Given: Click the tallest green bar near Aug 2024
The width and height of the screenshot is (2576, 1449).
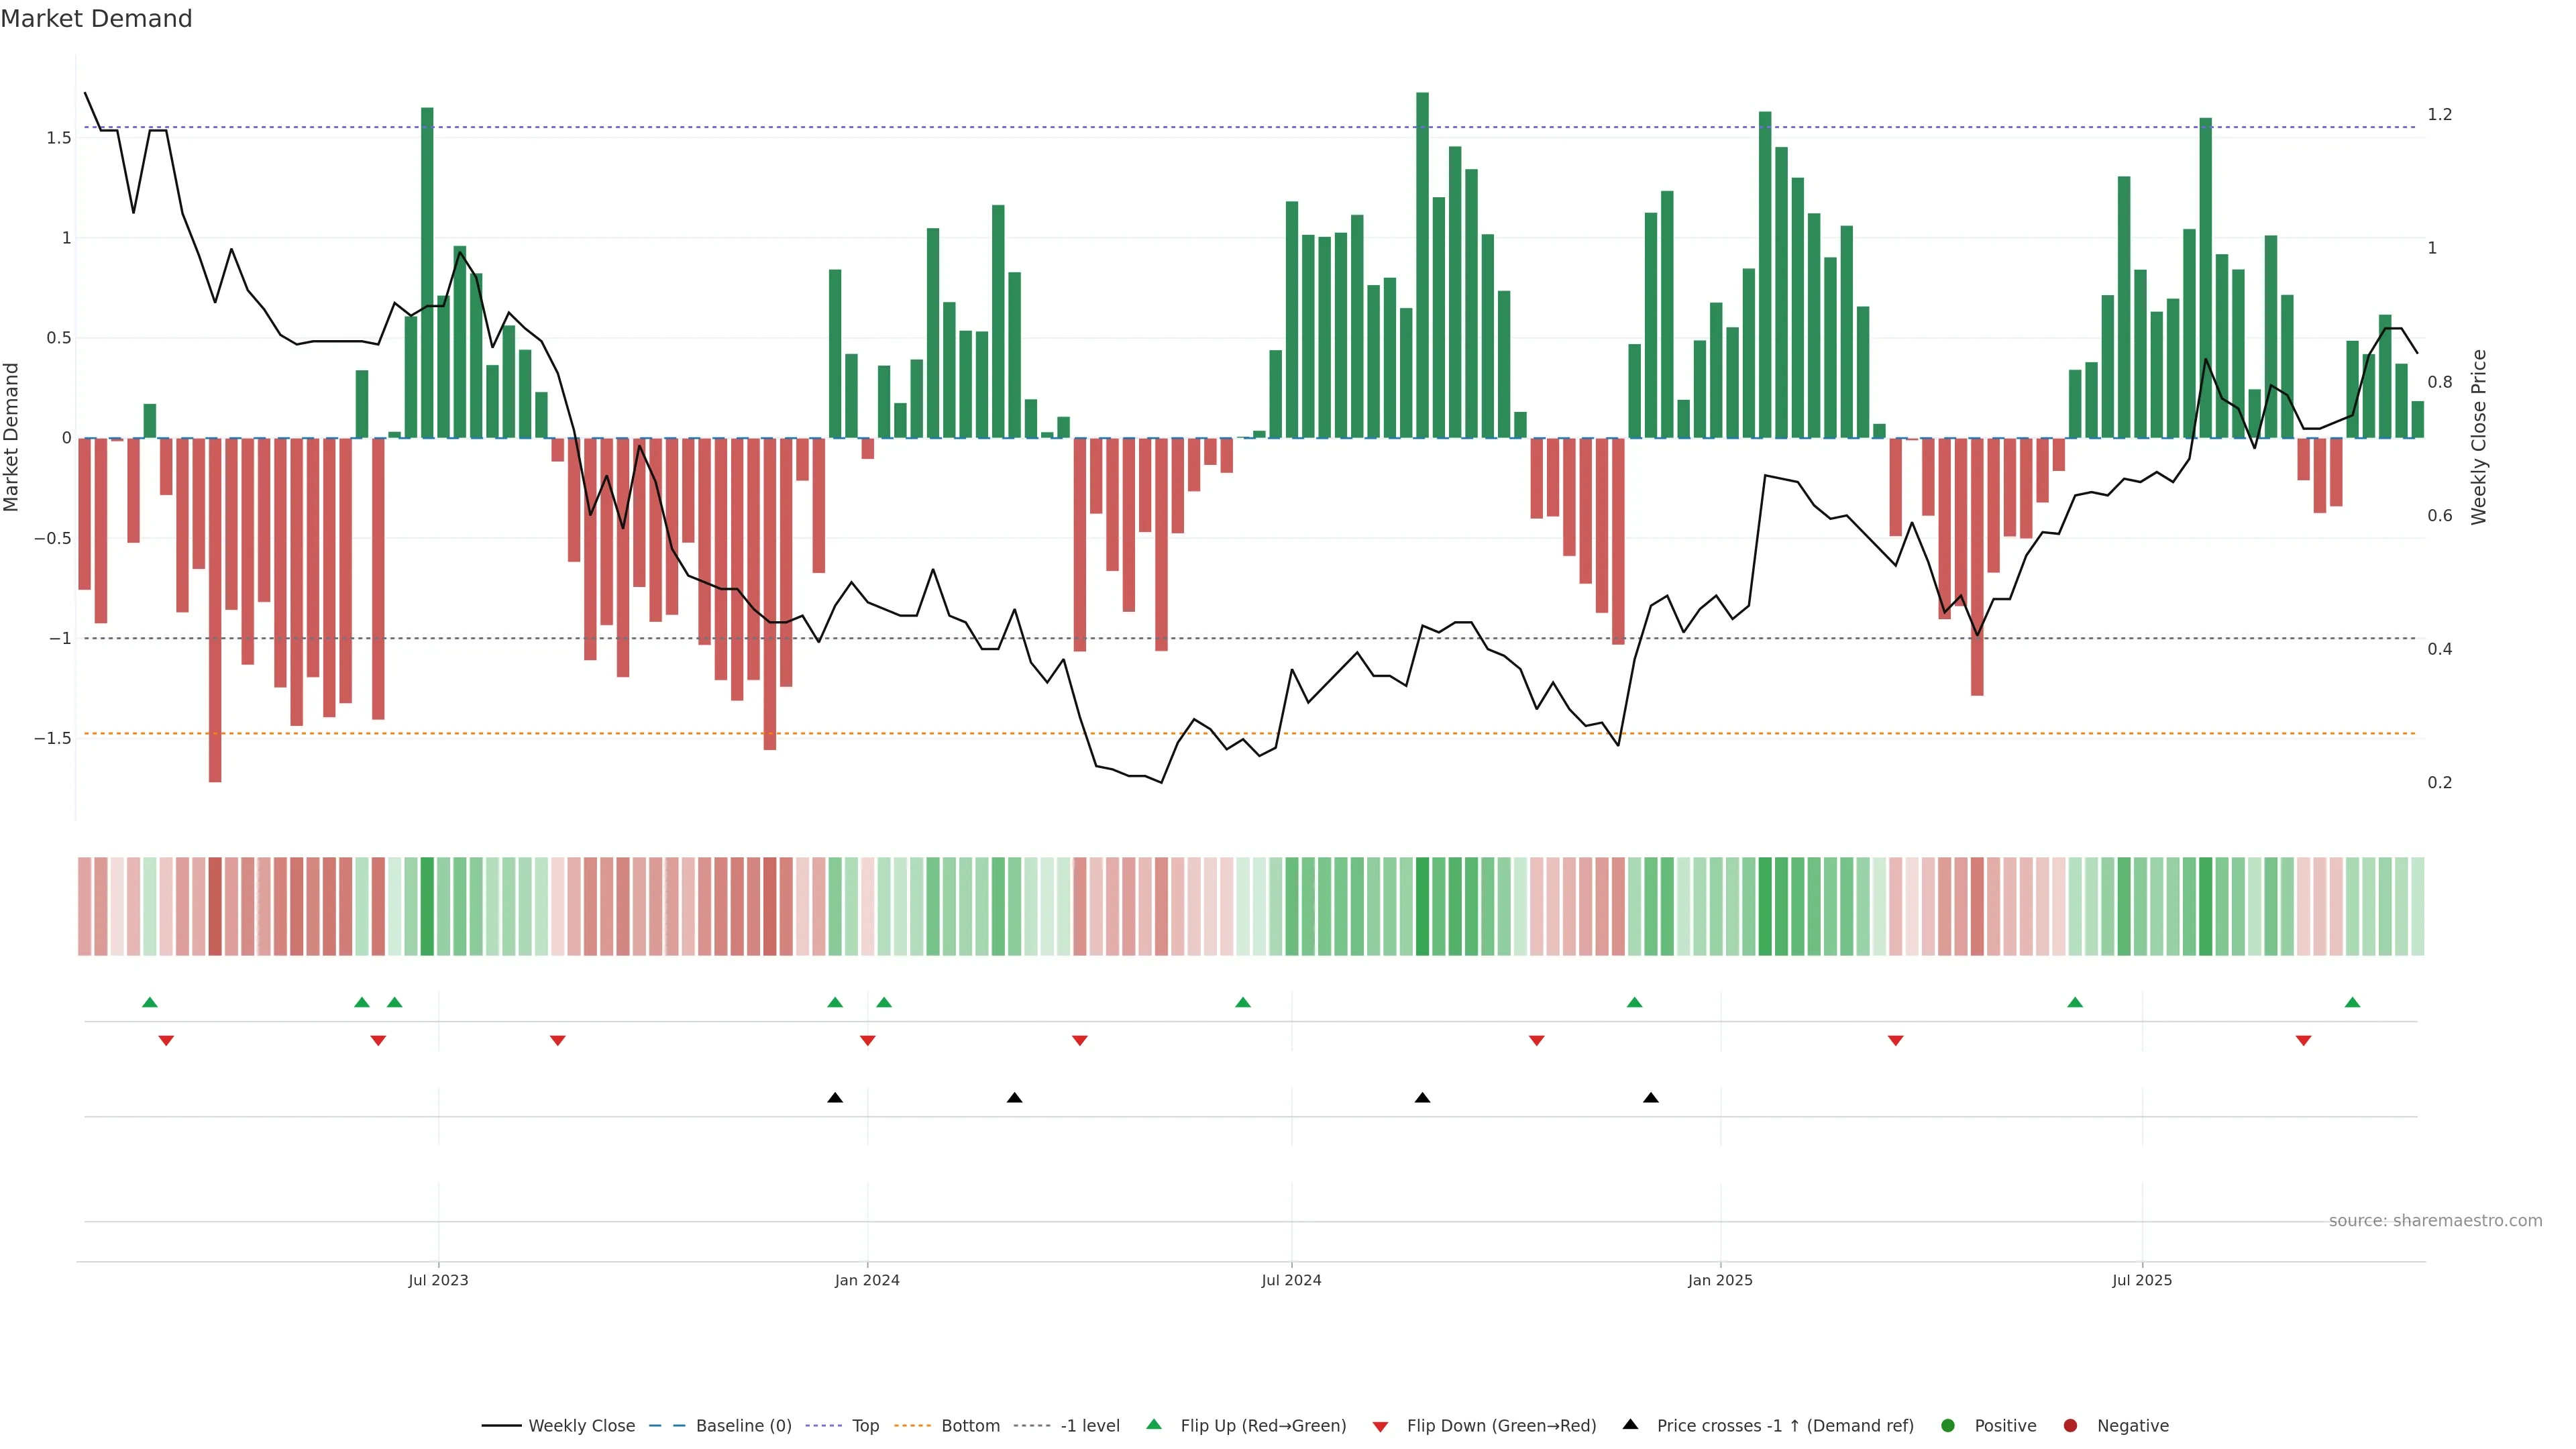Looking at the screenshot, I should [1422, 265].
